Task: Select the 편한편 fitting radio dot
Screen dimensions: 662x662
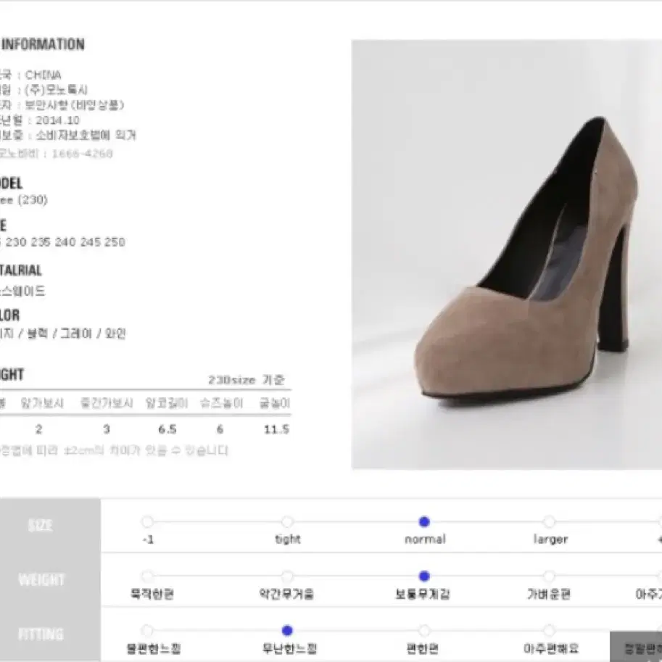Action: point(424,631)
